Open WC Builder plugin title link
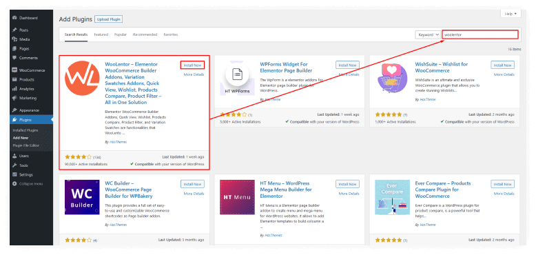 point(129,190)
